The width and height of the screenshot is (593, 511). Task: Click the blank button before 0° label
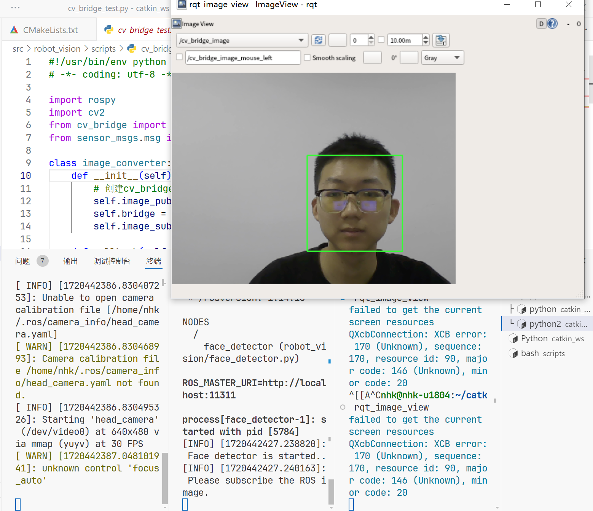point(372,57)
